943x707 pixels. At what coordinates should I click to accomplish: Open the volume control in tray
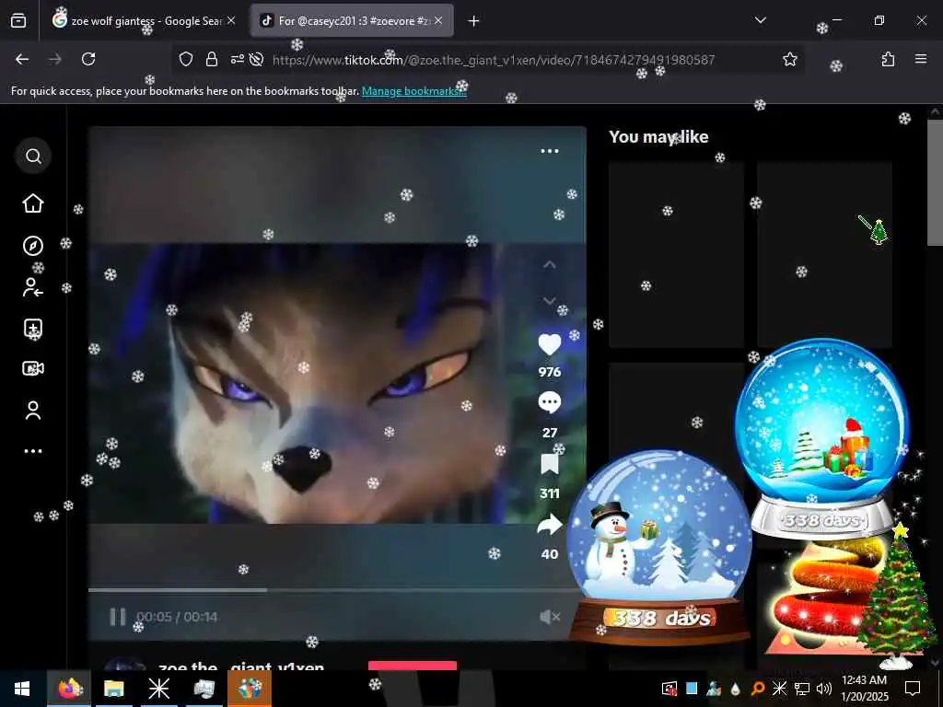[x=823, y=689]
